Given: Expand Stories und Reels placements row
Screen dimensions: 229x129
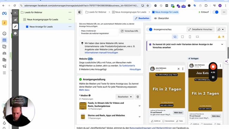Looking at the screenshot, I should (140, 117).
